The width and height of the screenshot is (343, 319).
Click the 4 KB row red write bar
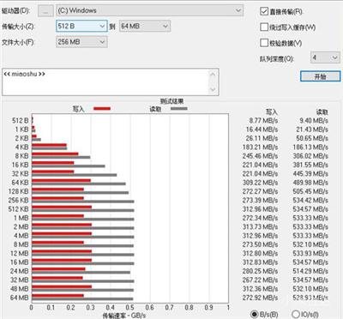click(x=49, y=145)
